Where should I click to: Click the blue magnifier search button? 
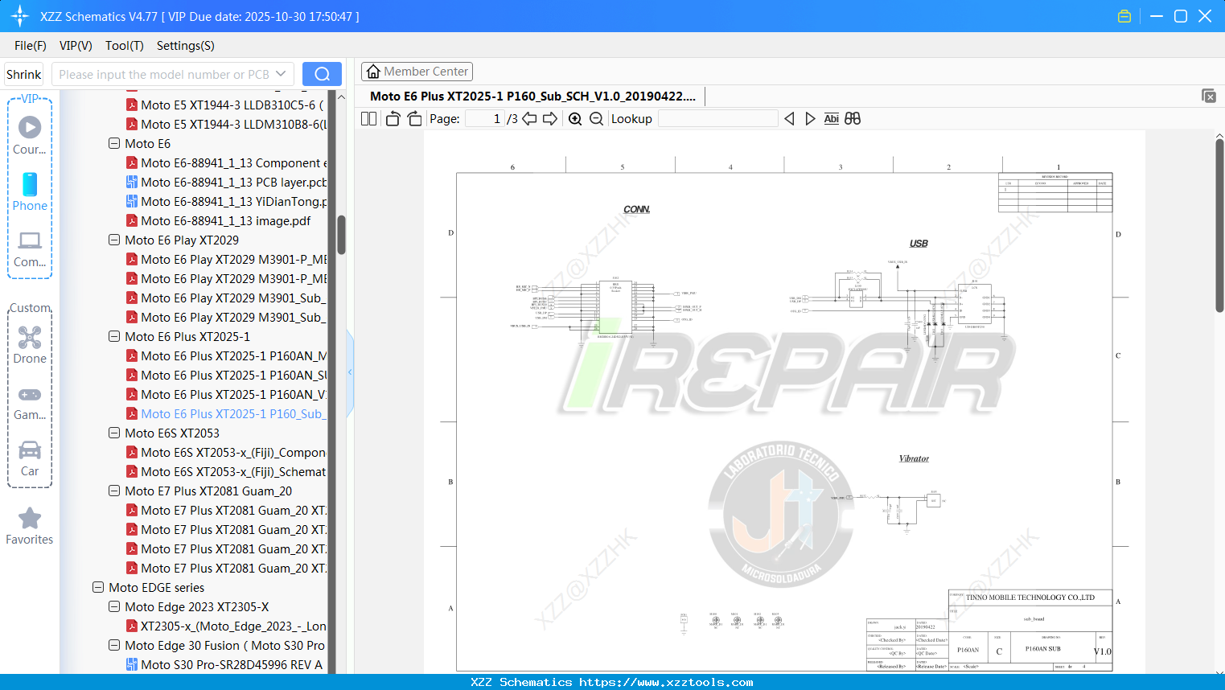[322, 74]
